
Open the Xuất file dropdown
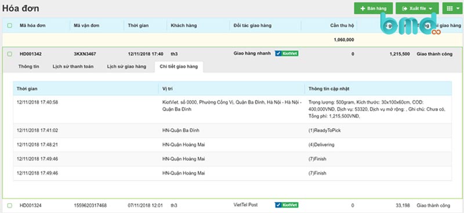click(417, 8)
